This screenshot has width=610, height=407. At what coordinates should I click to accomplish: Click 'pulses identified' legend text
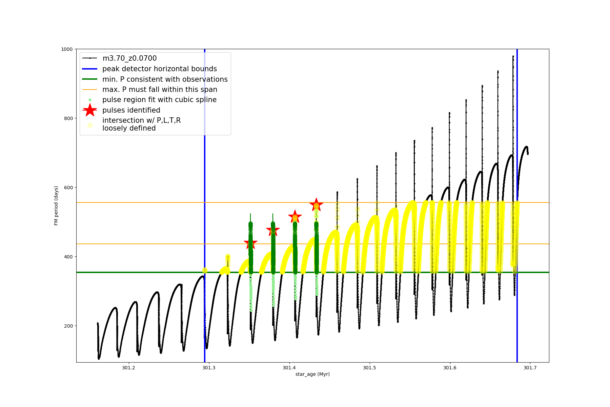coord(131,110)
